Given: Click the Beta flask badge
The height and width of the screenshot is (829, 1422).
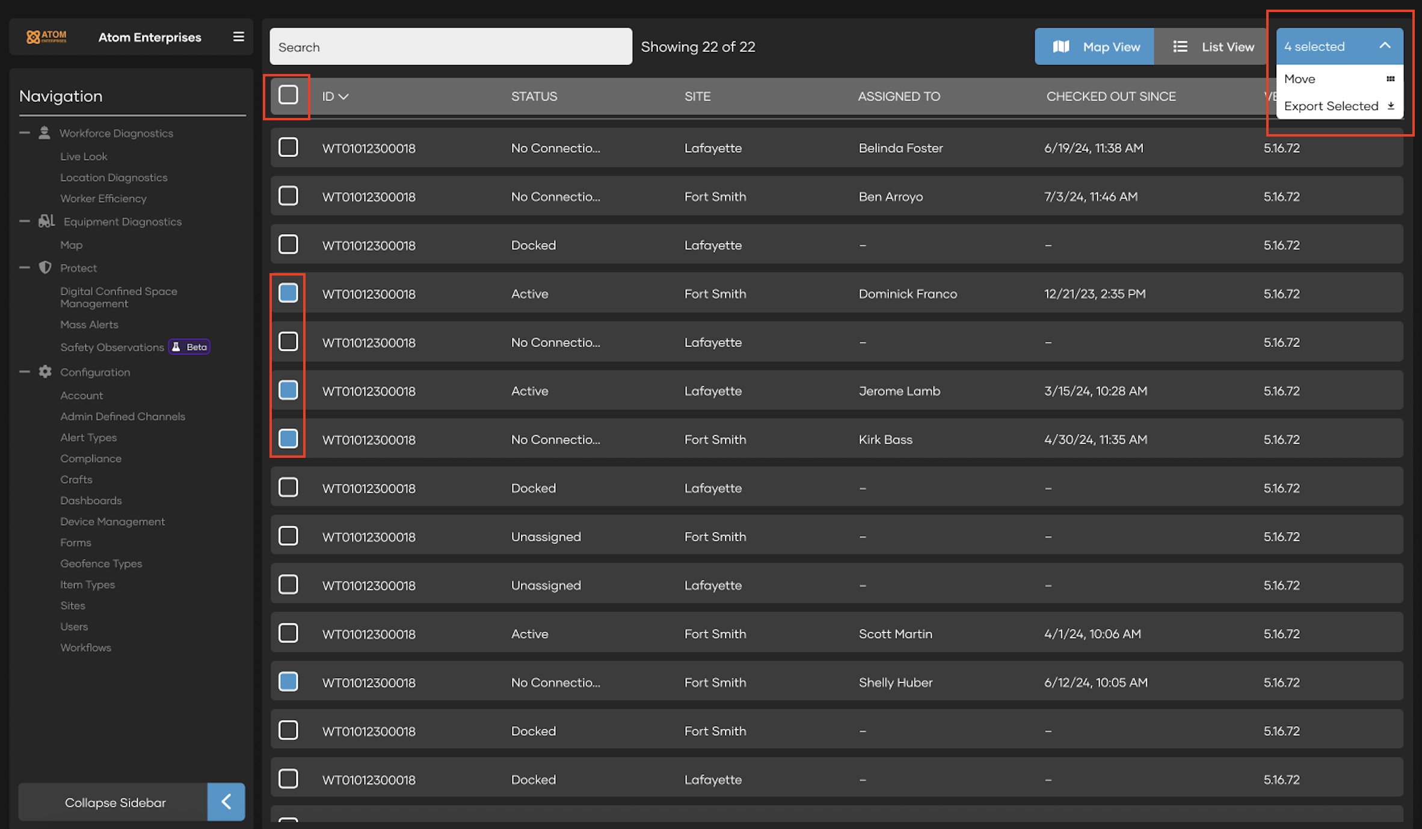Looking at the screenshot, I should 189,347.
